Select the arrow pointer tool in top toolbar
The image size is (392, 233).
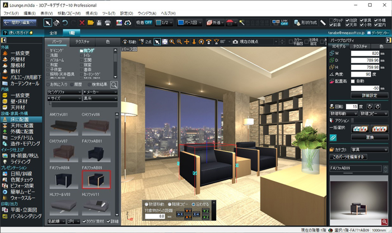tap(48, 23)
